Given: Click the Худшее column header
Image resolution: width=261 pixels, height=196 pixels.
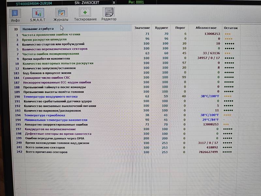Looking at the screenshot, I should pyautogui.click(x=161, y=28).
